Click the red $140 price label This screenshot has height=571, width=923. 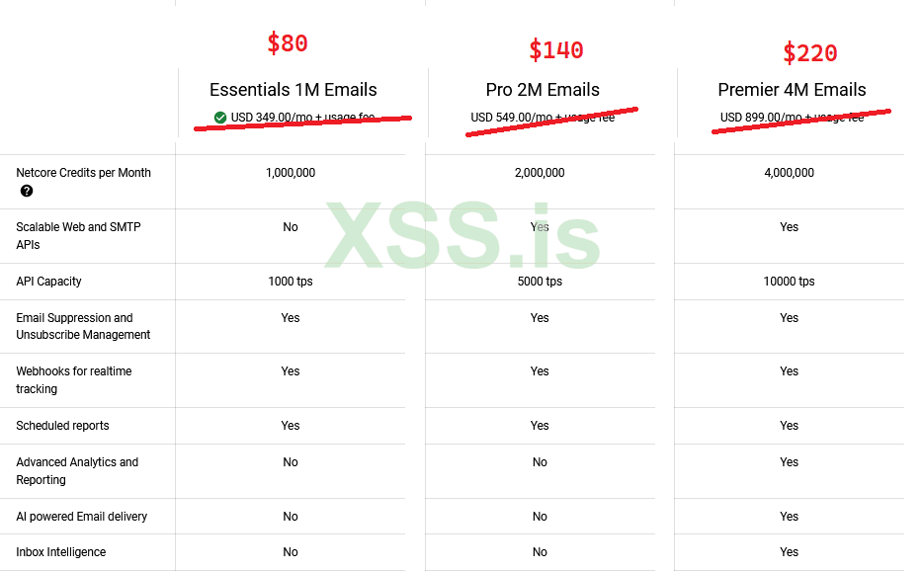pos(556,49)
